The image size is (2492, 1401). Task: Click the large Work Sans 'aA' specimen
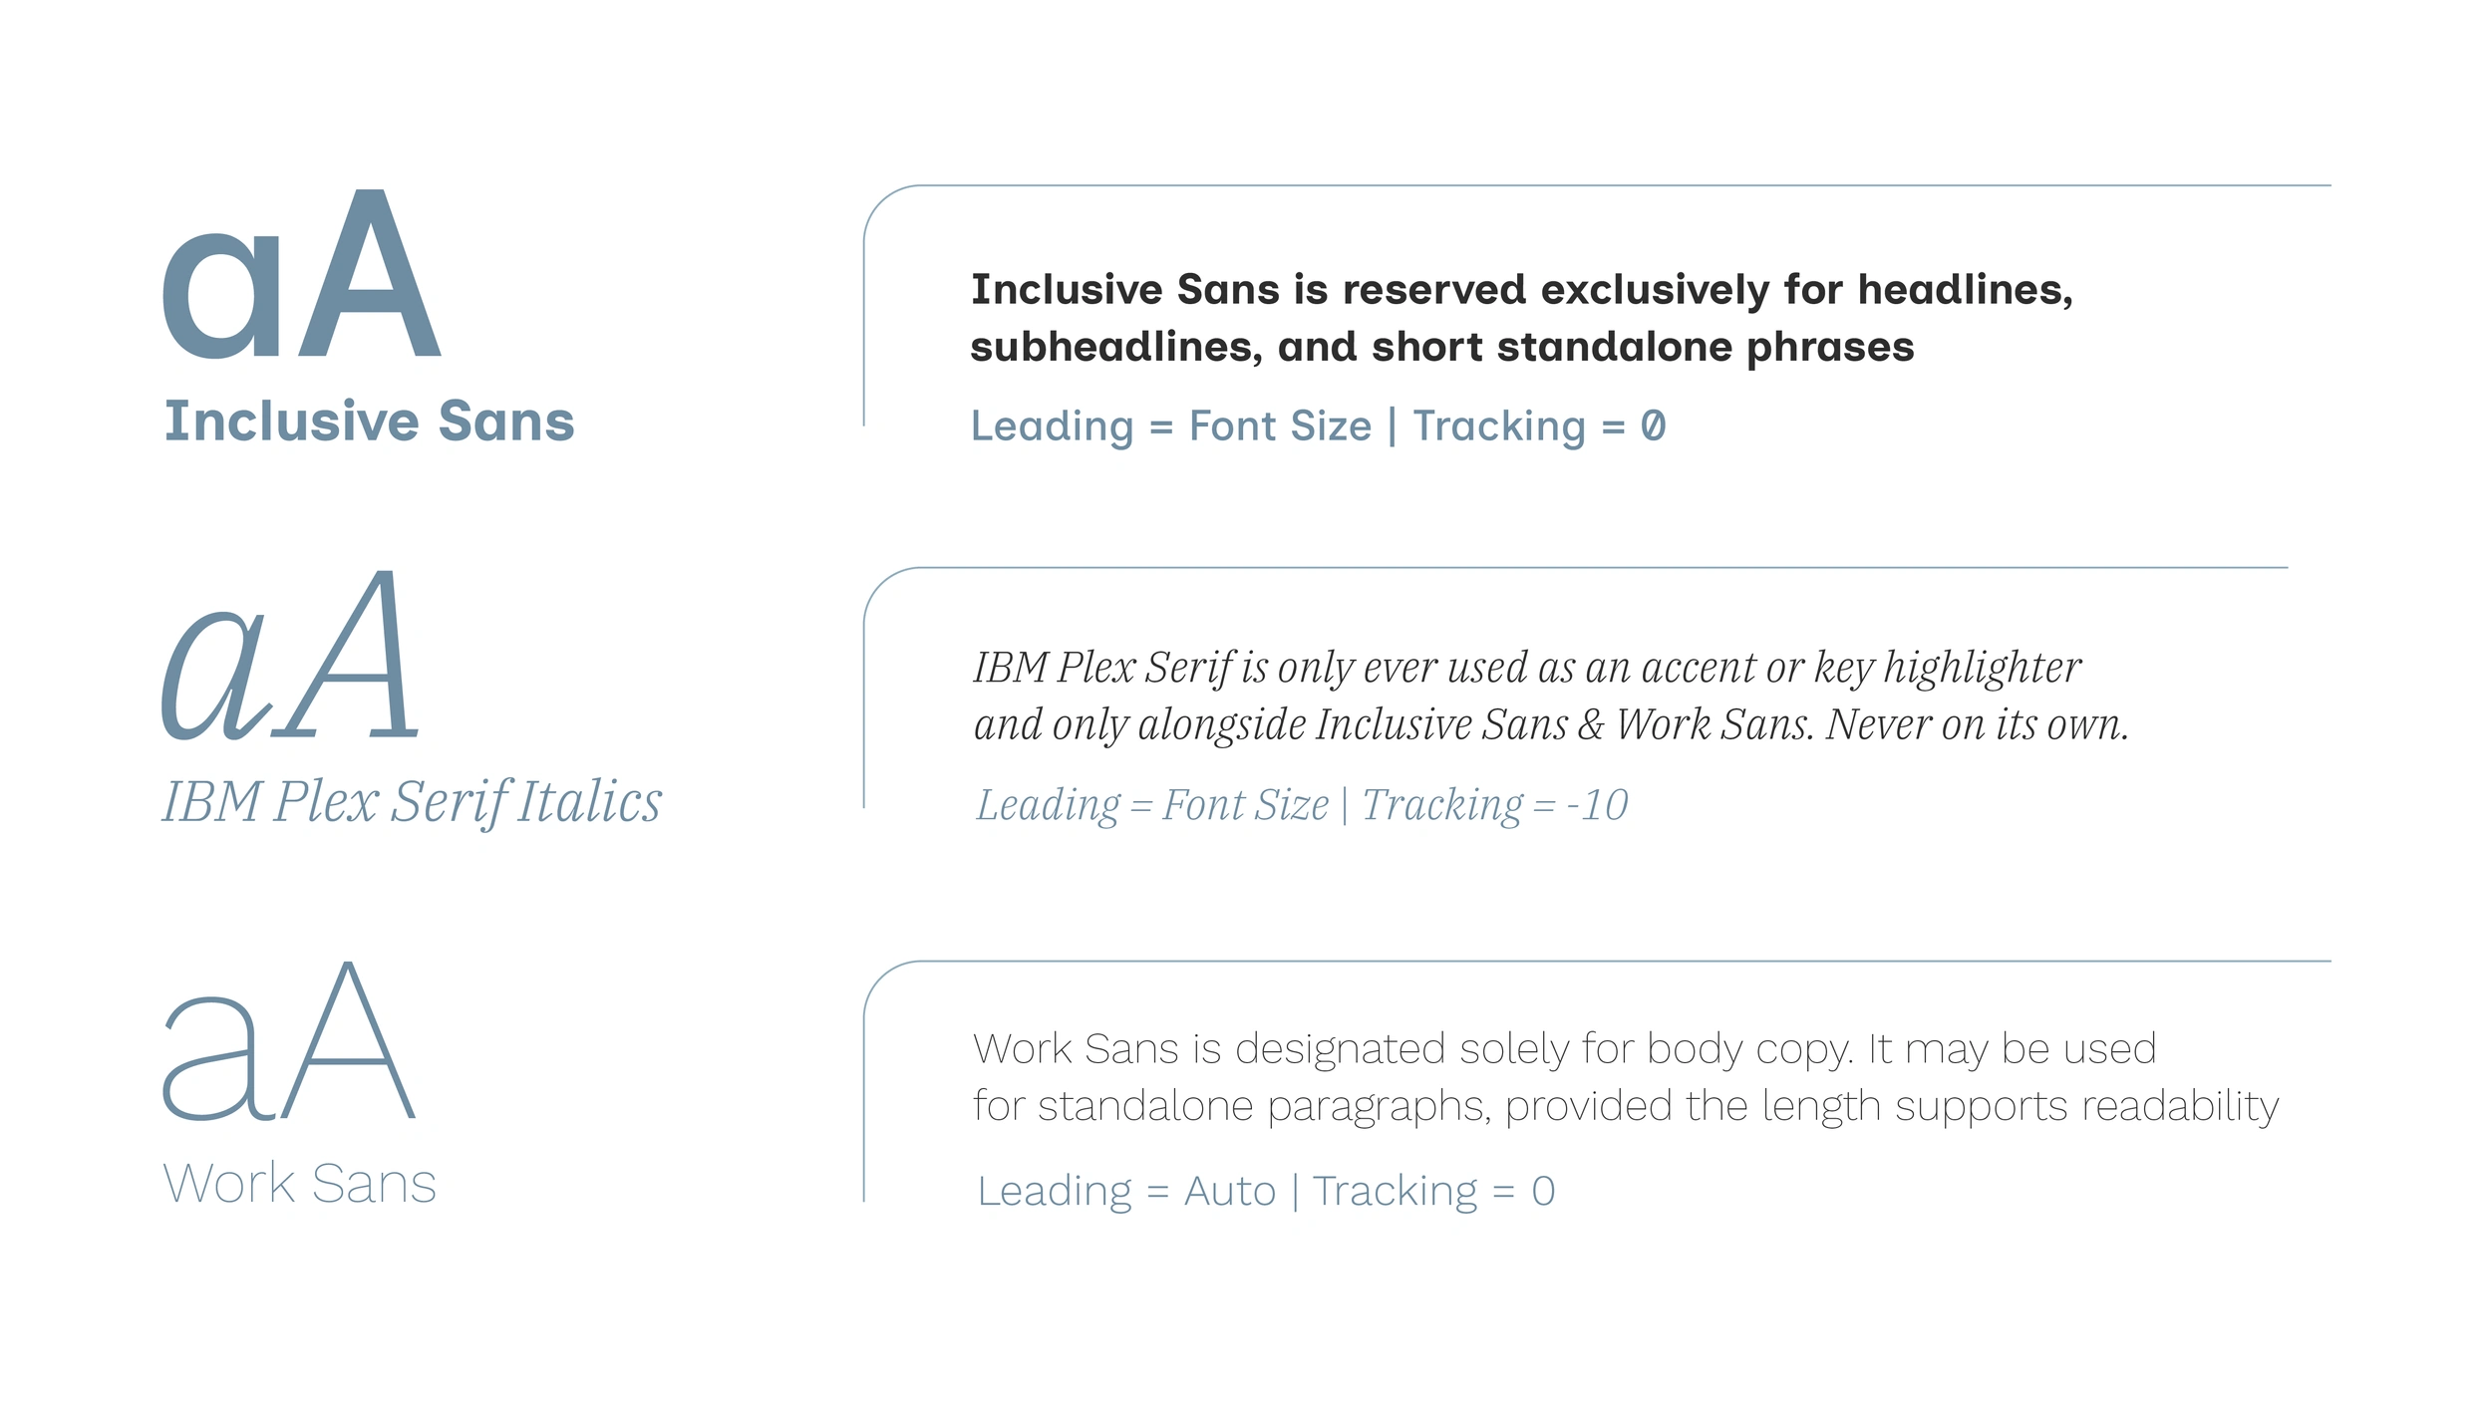289,1041
